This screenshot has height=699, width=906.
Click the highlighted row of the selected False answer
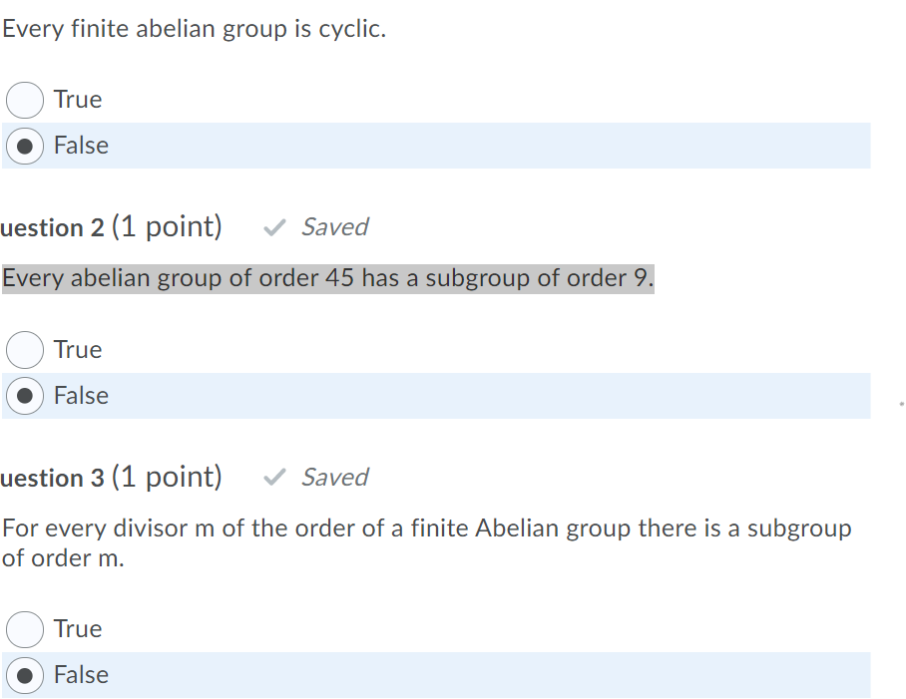[449, 146]
